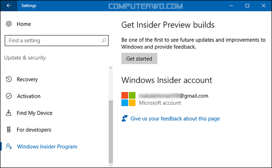Open the Recovery settings page

click(27, 80)
